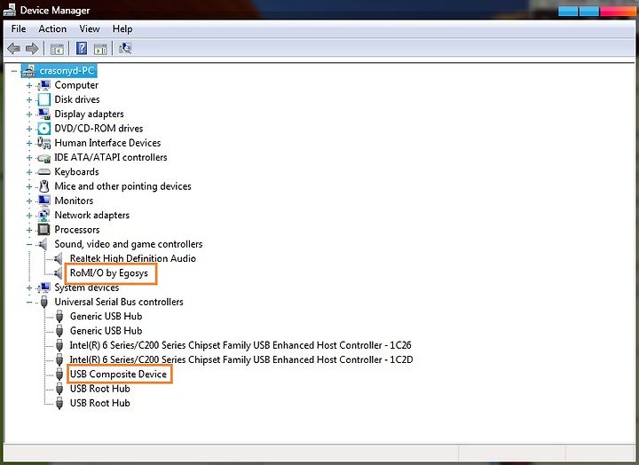Expand the Network adapters category
The width and height of the screenshot is (639, 465).
[29, 215]
